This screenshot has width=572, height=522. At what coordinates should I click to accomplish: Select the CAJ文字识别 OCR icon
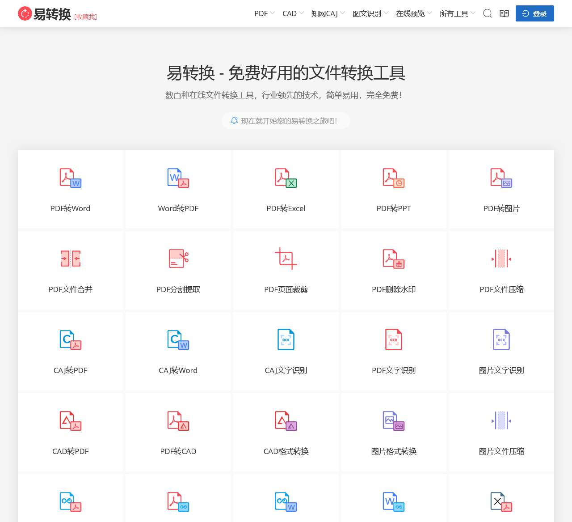286,340
